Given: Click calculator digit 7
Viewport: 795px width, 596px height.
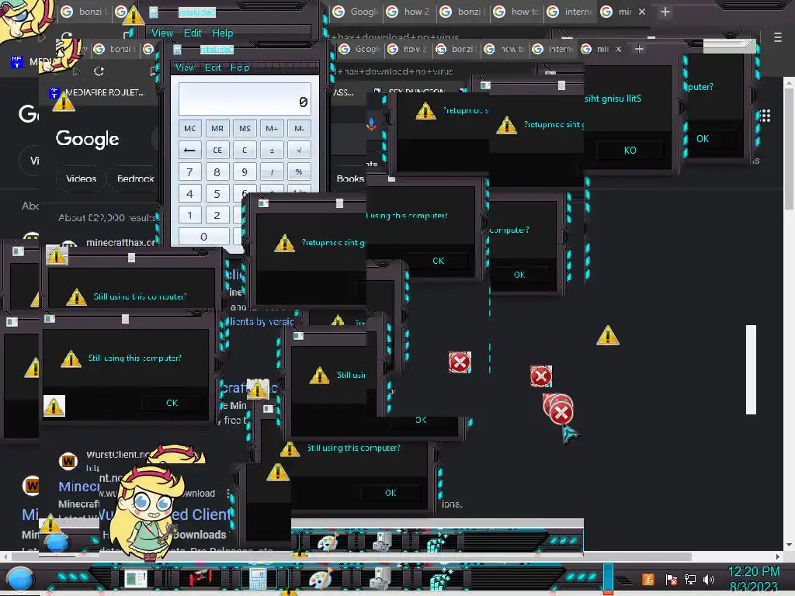Looking at the screenshot, I should (x=189, y=172).
